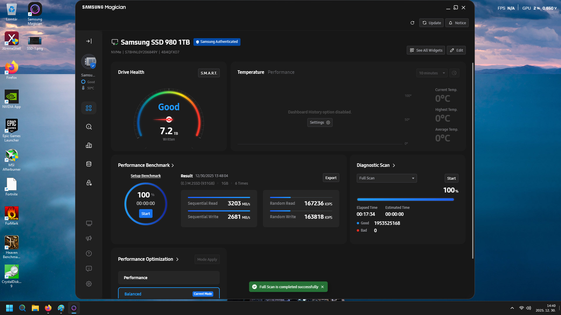This screenshot has width=561, height=315.
Task: Expand Performance Benchmark section arrow
Action: tap(173, 165)
